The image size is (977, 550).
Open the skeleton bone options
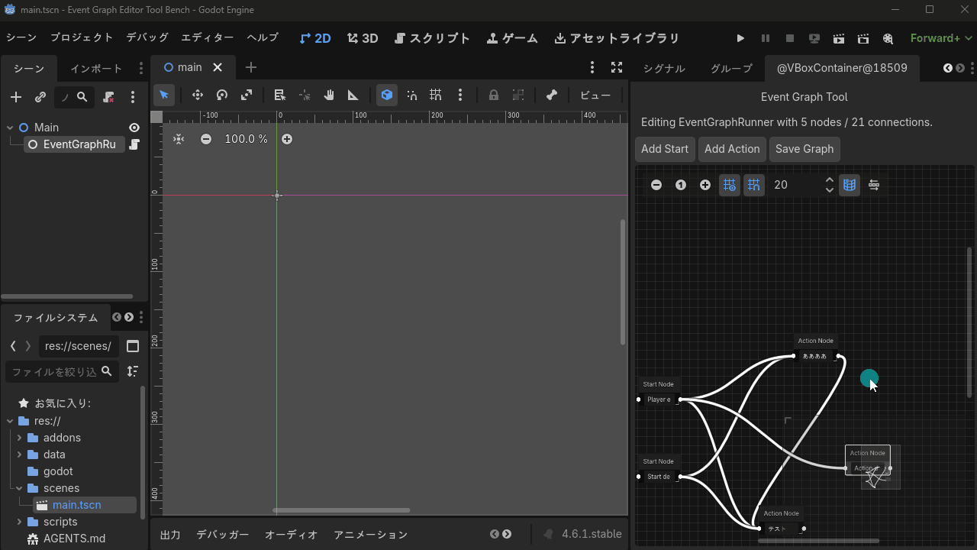click(552, 95)
